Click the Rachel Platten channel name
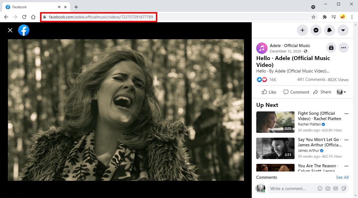 click(x=309, y=124)
